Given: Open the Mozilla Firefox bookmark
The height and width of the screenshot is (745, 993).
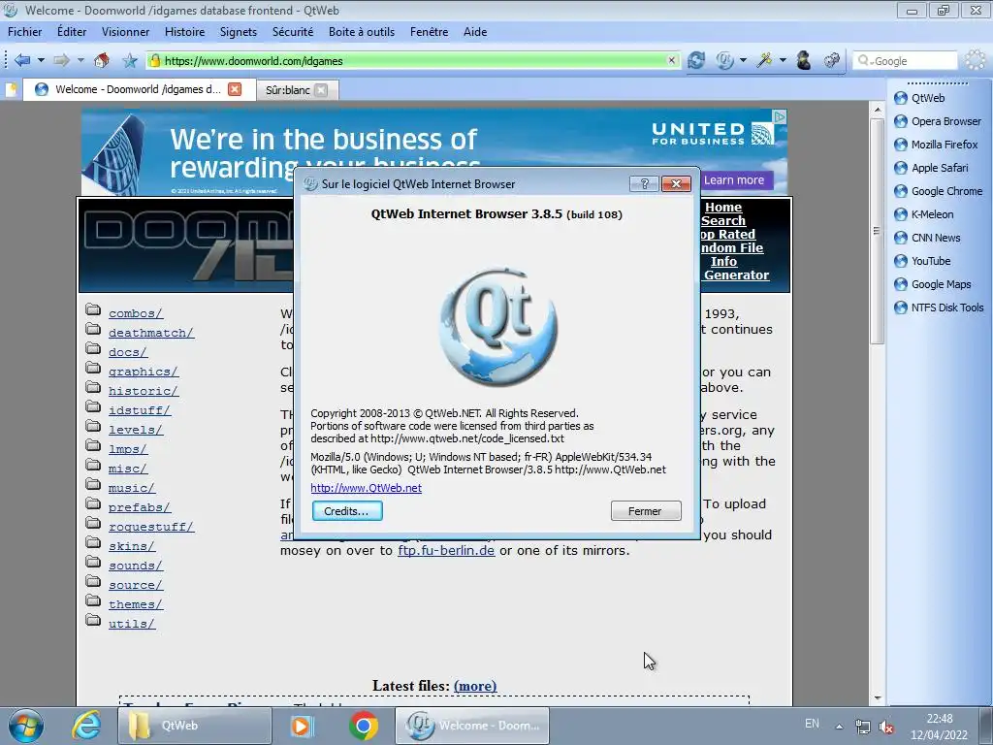Looking at the screenshot, I should click(936, 145).
